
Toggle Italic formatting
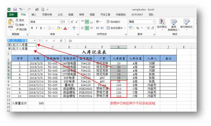36,28
